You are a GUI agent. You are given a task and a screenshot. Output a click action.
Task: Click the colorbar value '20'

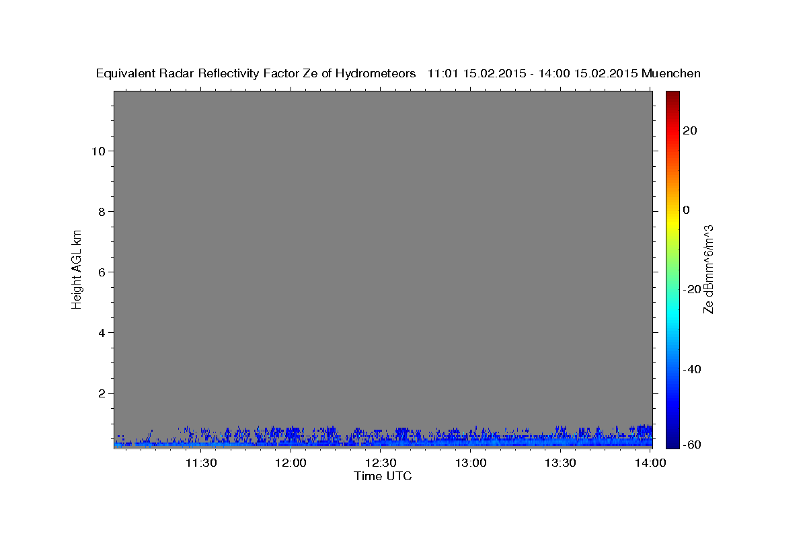tap(691, 130)
